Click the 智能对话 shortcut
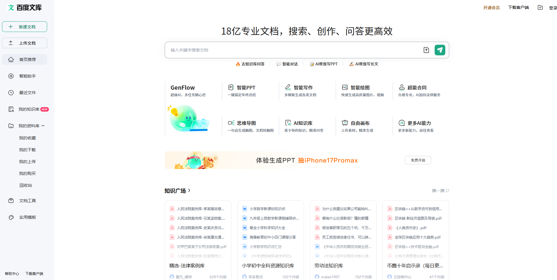 point(287,64)
